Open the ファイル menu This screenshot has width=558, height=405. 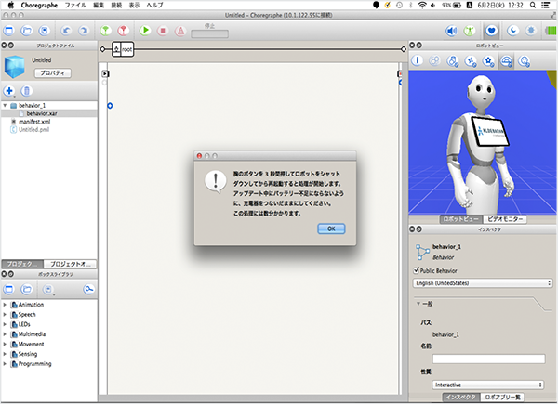pyautogui.click(x=75, y=5)
